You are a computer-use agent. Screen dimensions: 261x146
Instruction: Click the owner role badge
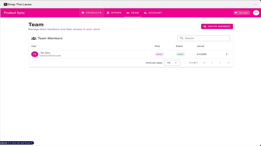tap(159, 54)
